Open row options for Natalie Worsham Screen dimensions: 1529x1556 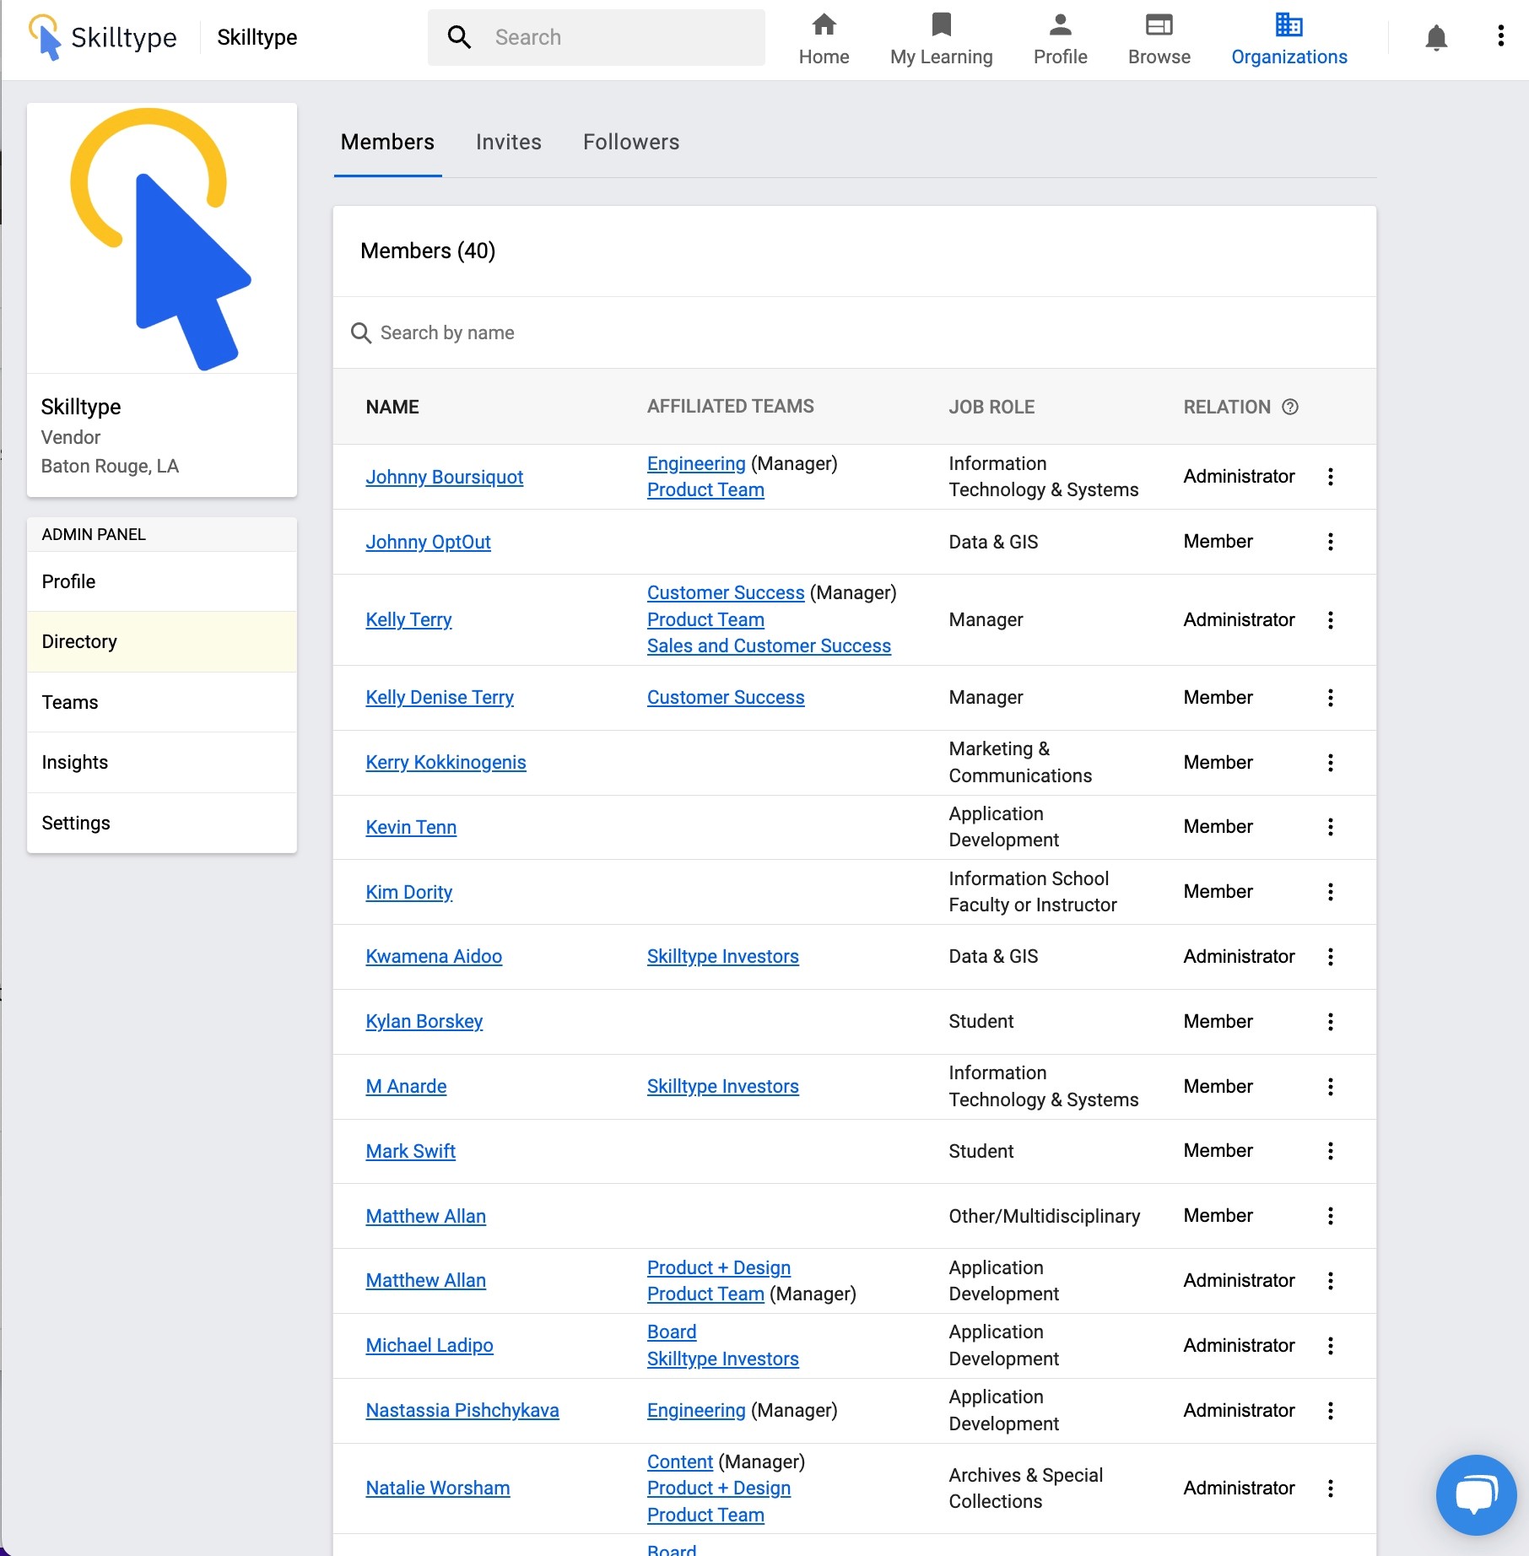pyautogui.click(x=1331, y=1488)
